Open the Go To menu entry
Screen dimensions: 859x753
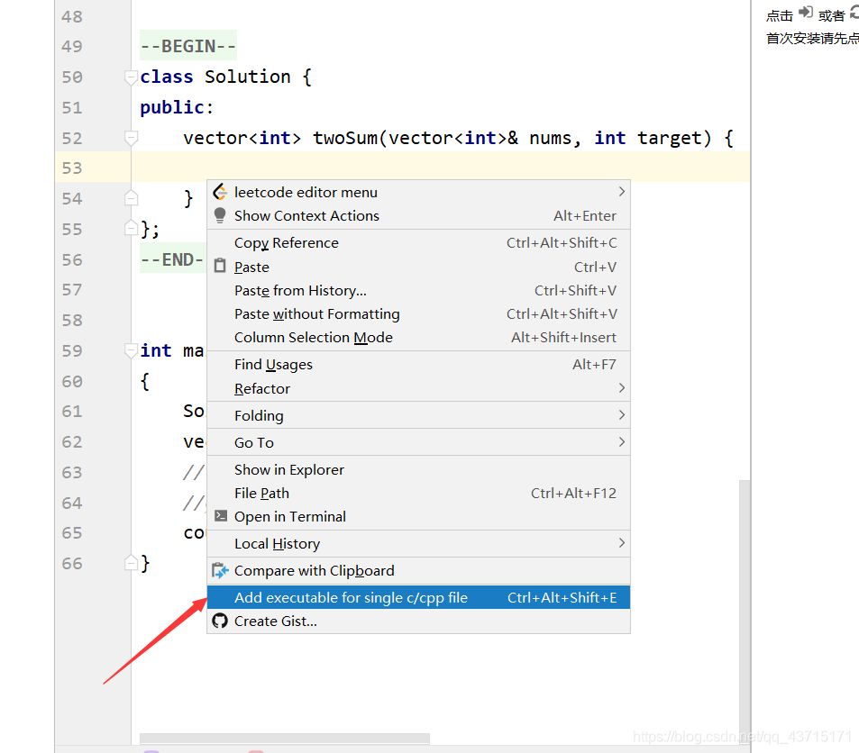[418, 442]
